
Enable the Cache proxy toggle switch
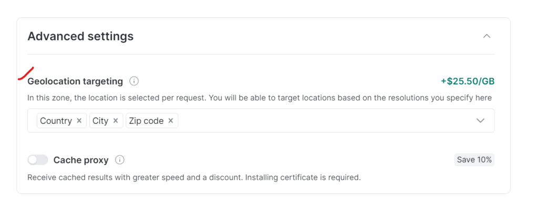tap(37, 160)
